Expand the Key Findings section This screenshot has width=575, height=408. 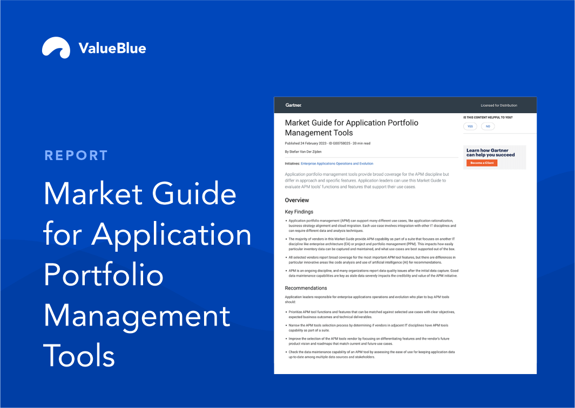(x=300, y=211)
